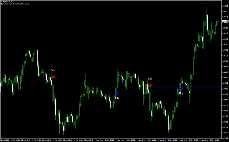Select the red horizontal level line
Screen dimensions: 229x142
pos(187,125)
